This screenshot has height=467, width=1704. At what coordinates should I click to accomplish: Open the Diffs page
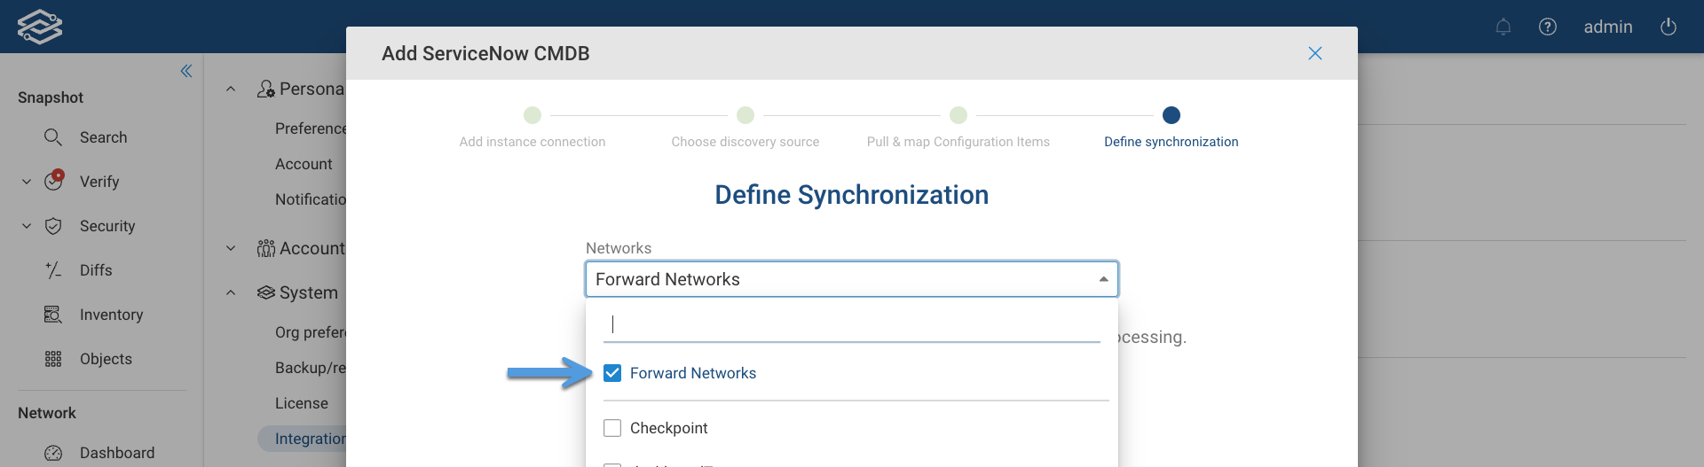coord(96,270)
